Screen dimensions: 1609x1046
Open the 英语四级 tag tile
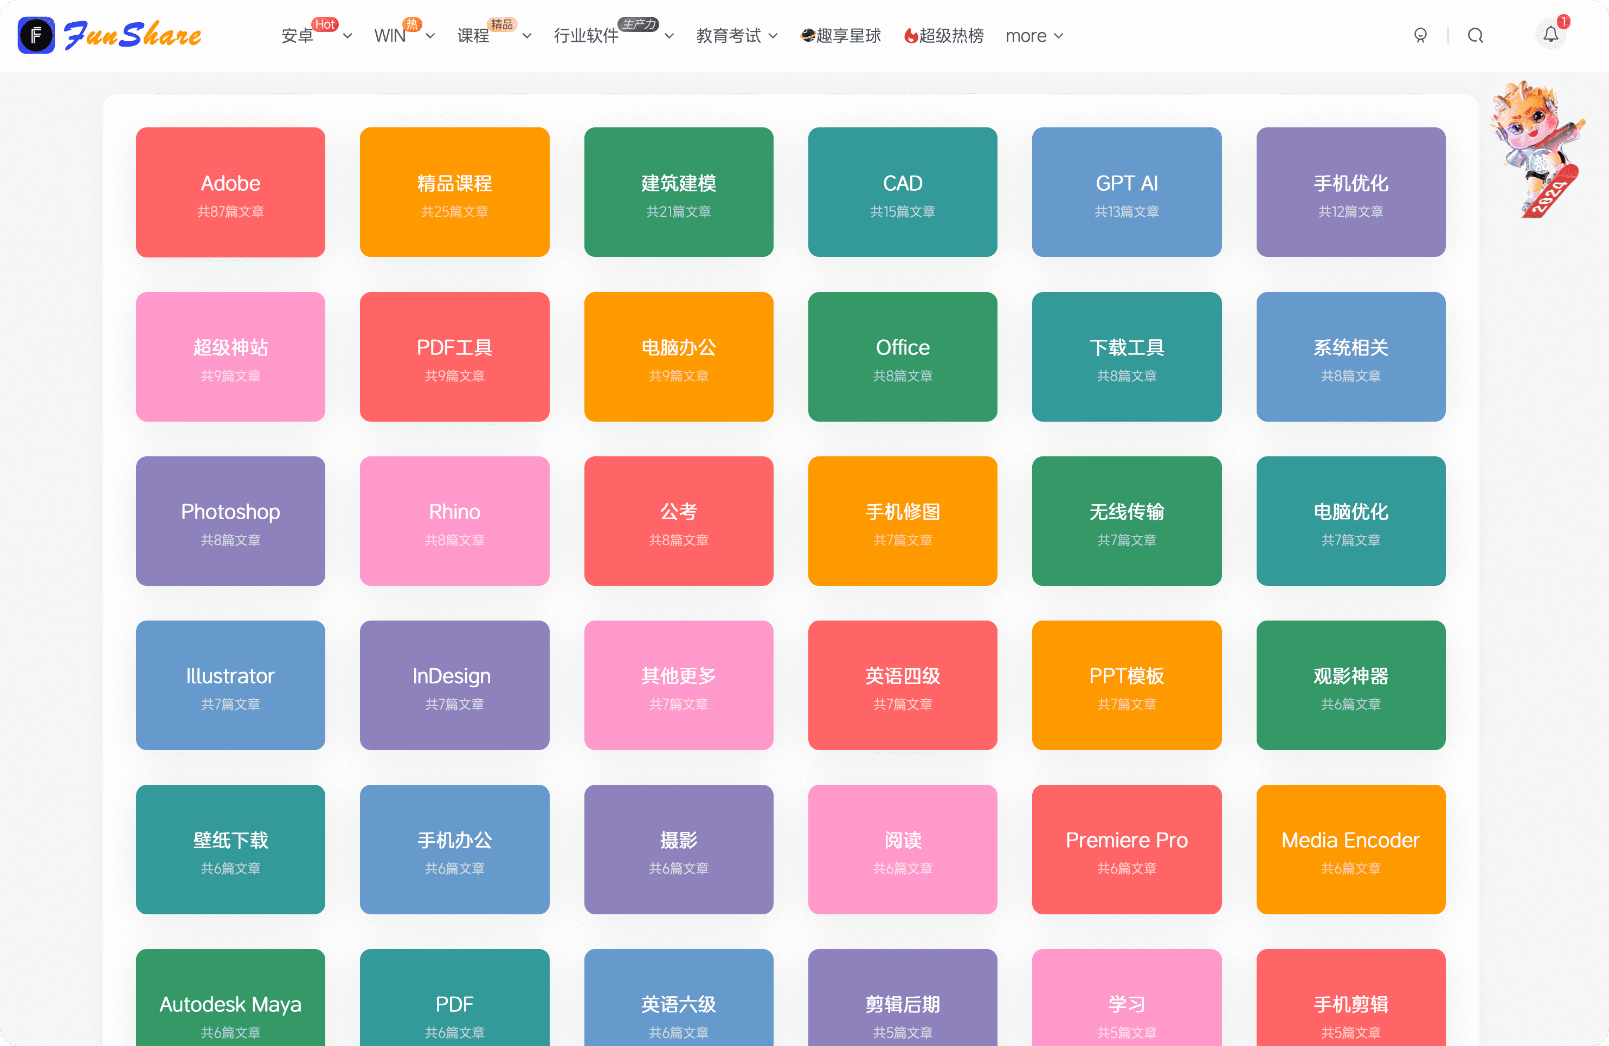coord(903,685)
